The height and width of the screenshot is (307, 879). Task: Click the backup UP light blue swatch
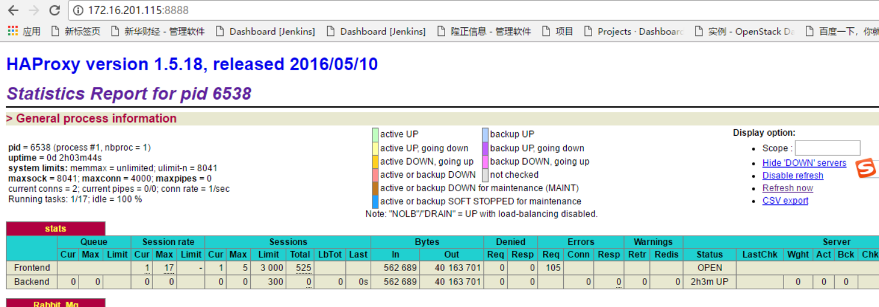[485, 135]
